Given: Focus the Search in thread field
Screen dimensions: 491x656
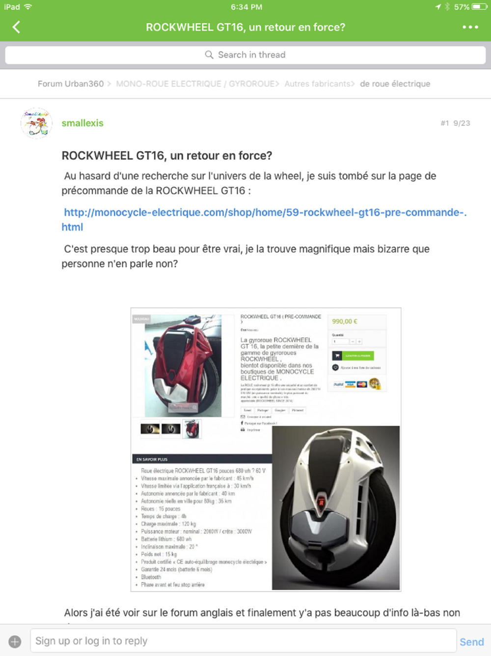Looking at the screenshot, I should [x=245, y=55].
